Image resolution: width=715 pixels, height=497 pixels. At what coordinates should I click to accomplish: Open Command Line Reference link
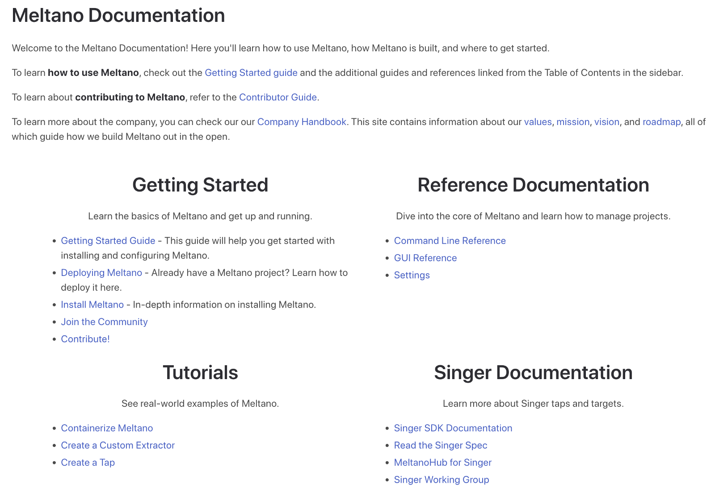tap(450, 241)
